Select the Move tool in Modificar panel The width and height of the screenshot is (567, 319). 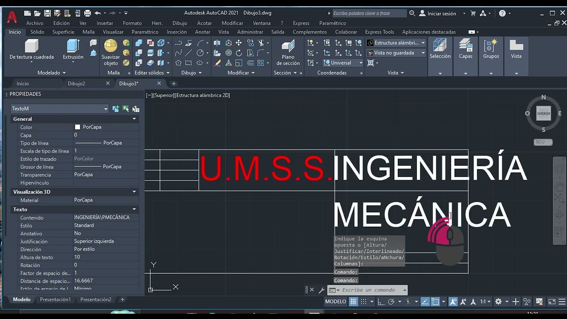tap(239, 43)
